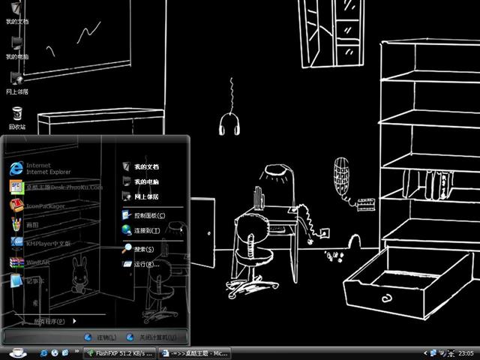Viewport: 480px width, 360px height.
Task: Click the Internet Explorer icon in Start menu
Action: 16,168
